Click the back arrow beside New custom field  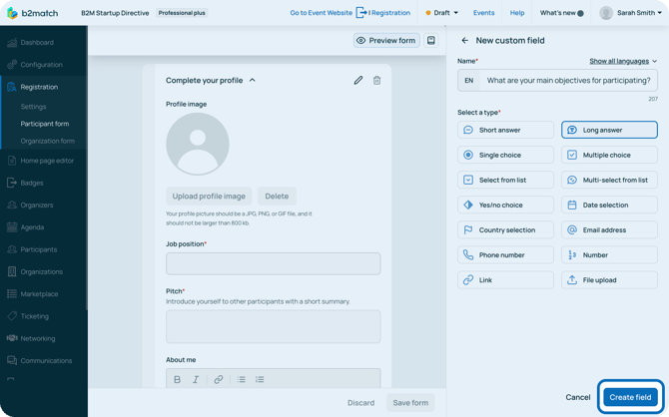coord(464,41)
